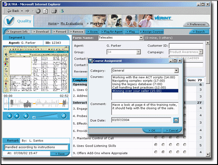Confirm course assignment with OK button
This screenshot has width=218, height=165.
(x=152, y=130)
